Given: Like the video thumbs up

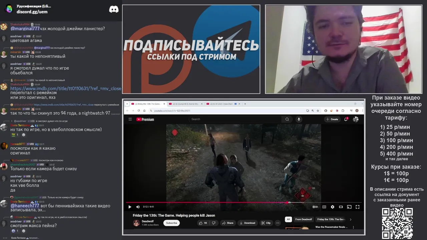Looking at the screenshot, I should 203,223.
